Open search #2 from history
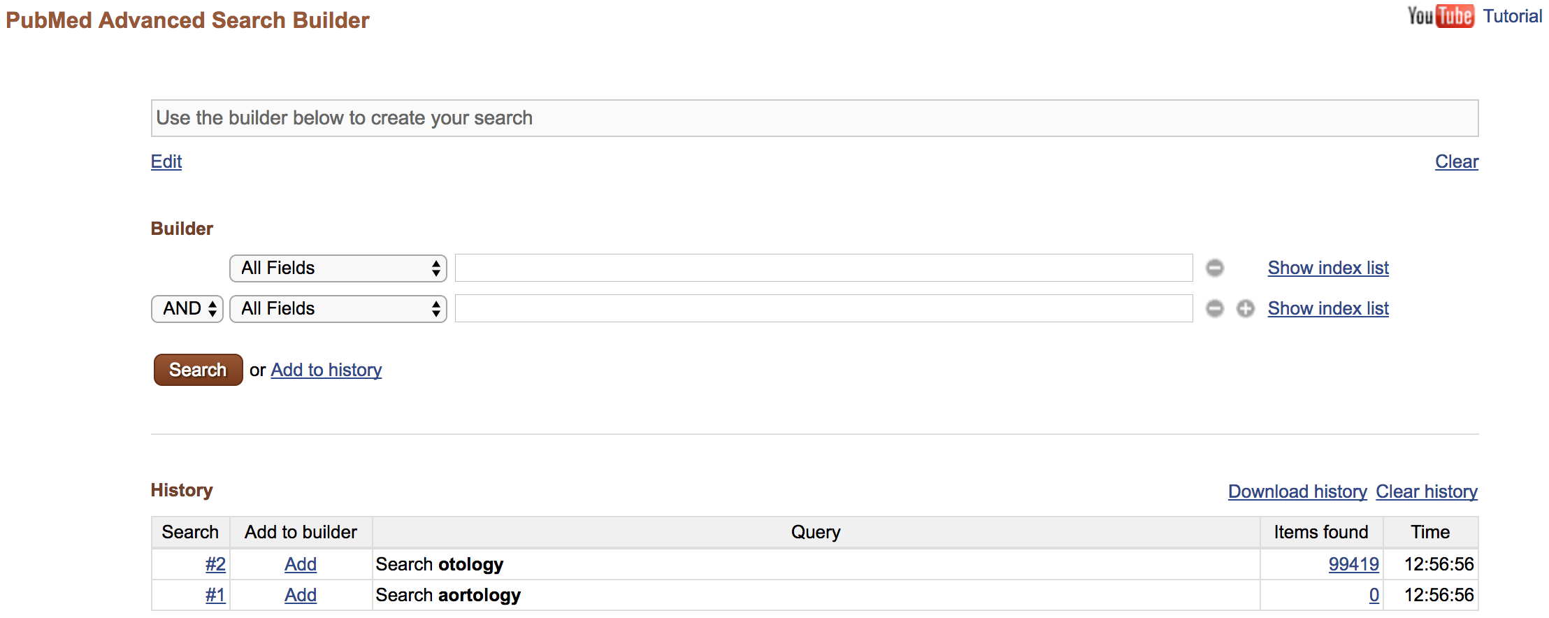 click(x=215, y=563)
